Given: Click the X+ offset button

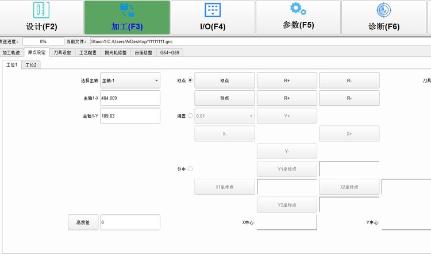Looking at the screenshot, I should point(349,133).
